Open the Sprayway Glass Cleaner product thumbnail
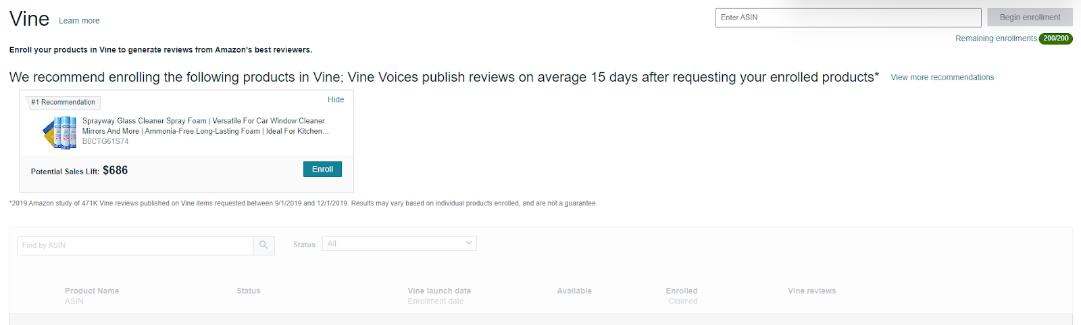Viewport: 1081px width, 325px height. pyautogui.click(x=59, y=132)
